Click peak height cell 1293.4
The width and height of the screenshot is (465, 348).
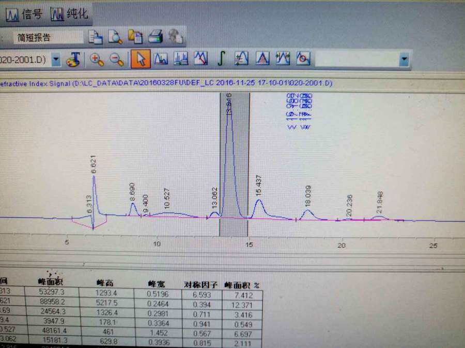coord(106,293)
